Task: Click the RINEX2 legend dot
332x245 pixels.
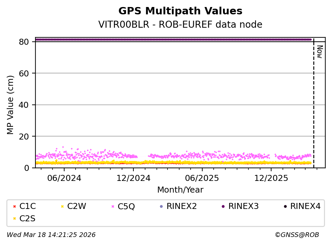Action: pos(161,207)
